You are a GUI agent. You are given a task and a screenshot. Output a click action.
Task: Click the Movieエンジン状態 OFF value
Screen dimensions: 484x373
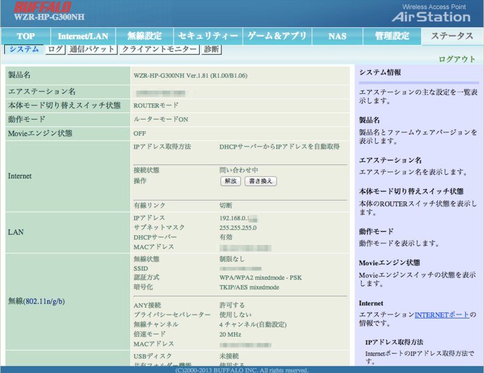pyautogui.click(x=140, y=134)
